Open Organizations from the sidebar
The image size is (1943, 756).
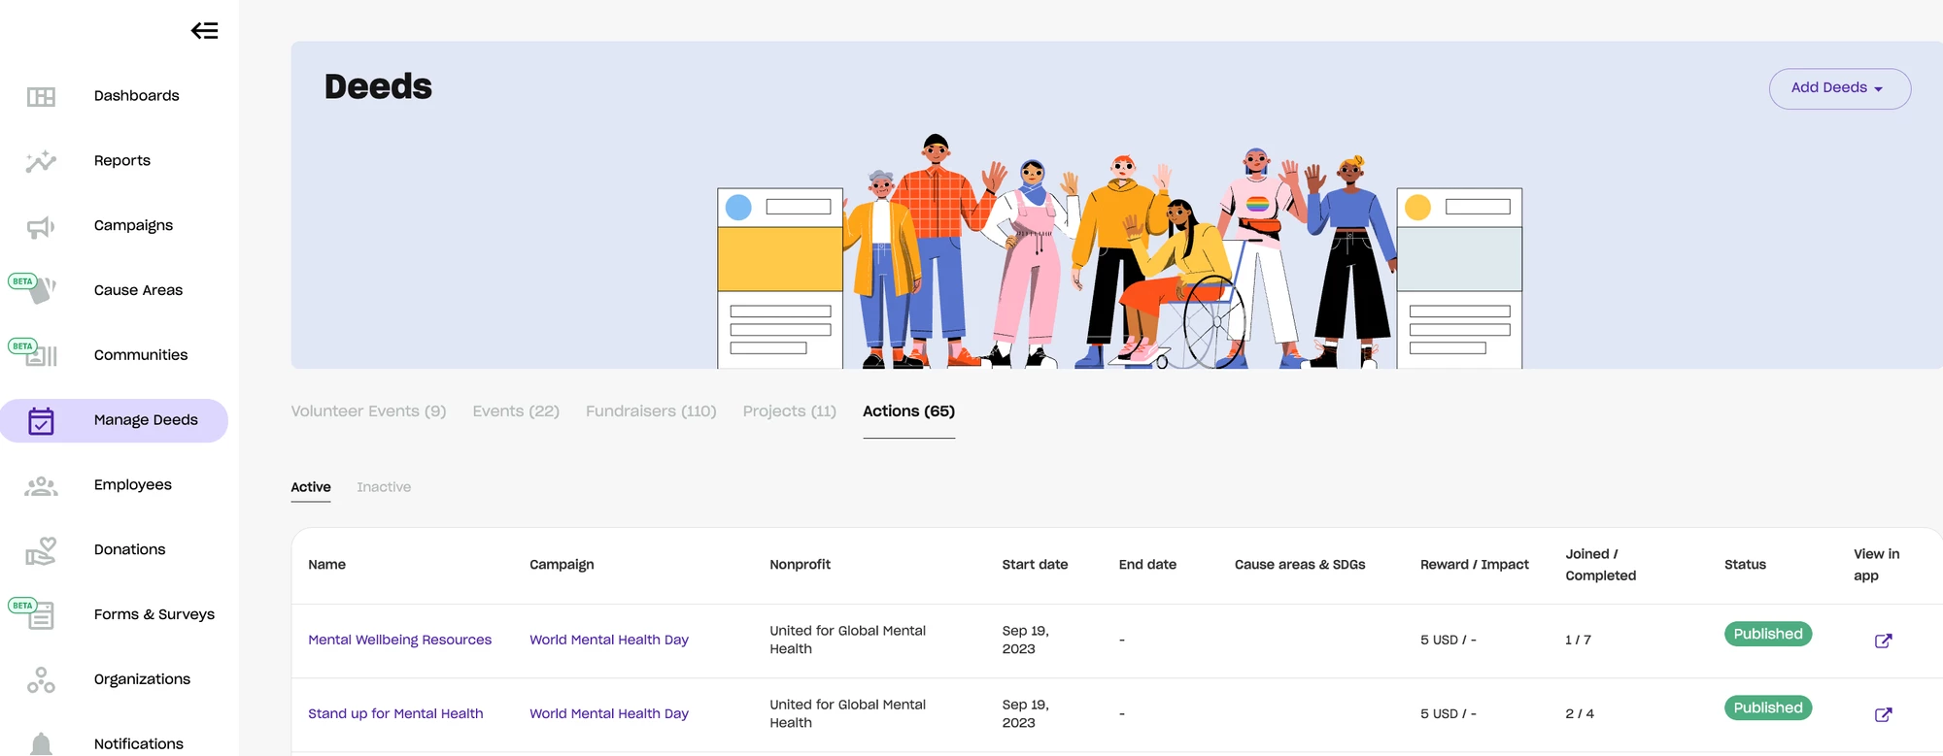tap(142, 679)
